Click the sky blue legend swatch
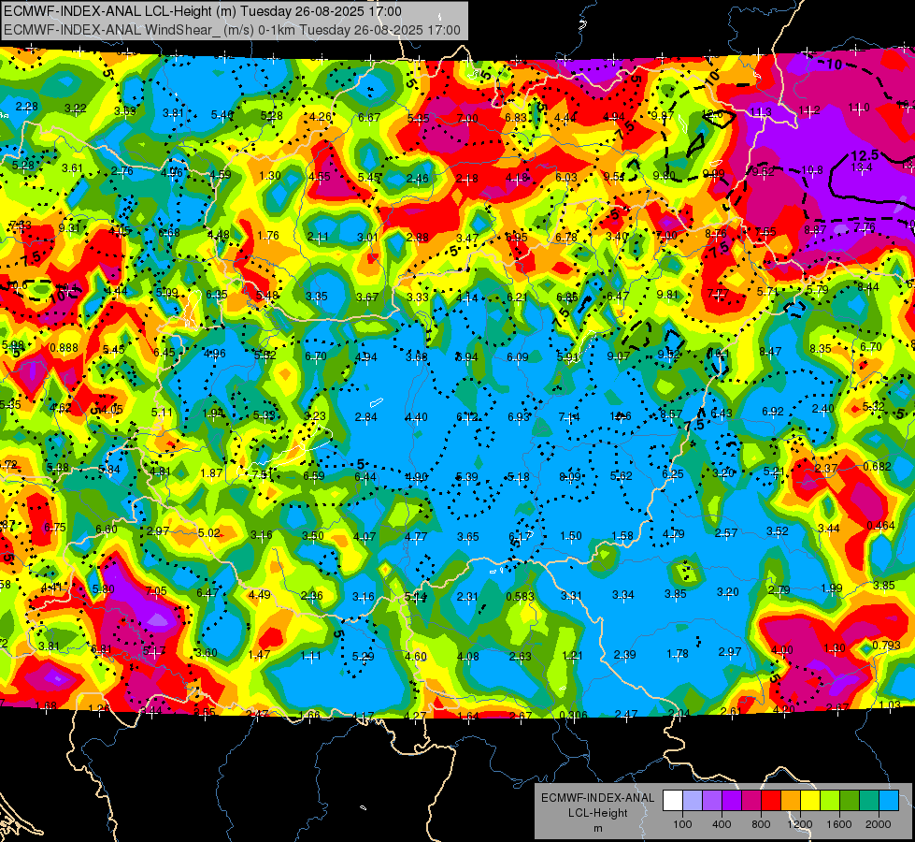Screen dimensions: 915x842 pyautogui.click(x=889, y=800)
